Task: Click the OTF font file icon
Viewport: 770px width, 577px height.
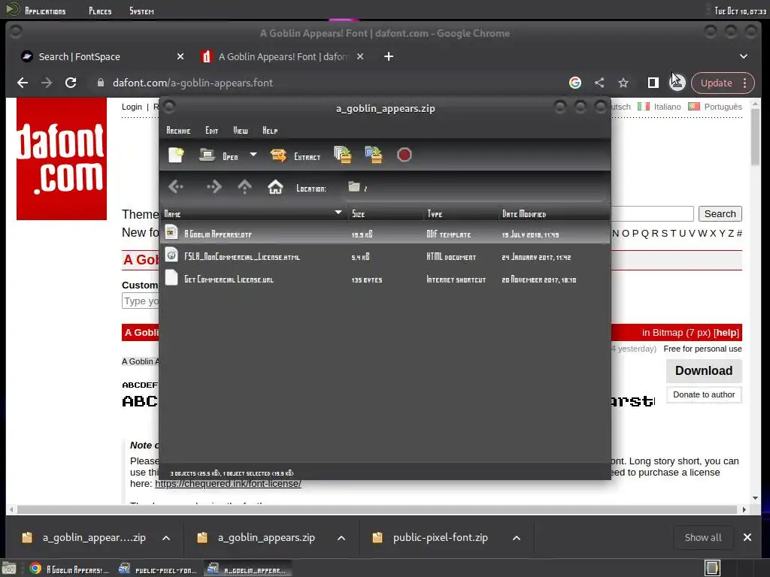Action: coord(171,233)
